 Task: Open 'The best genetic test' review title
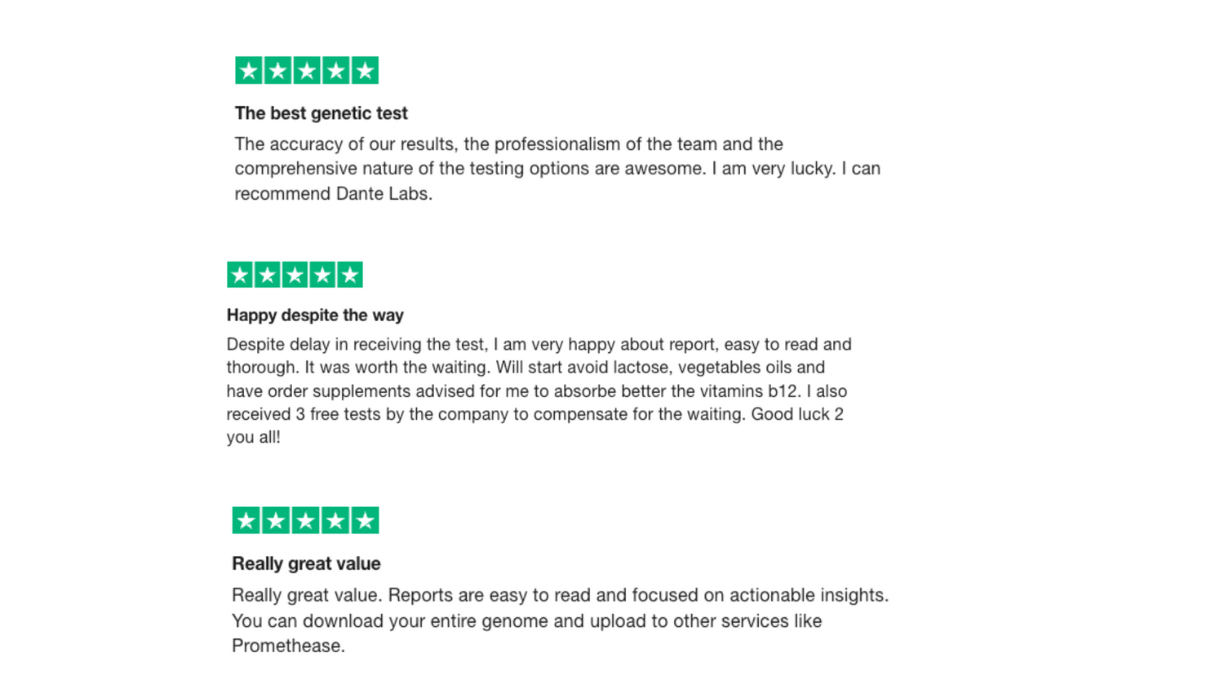pos(322,113)
